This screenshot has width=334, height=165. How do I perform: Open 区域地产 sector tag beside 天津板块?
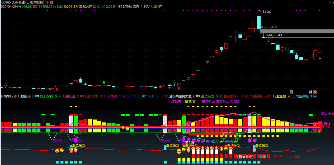(192, 101)
